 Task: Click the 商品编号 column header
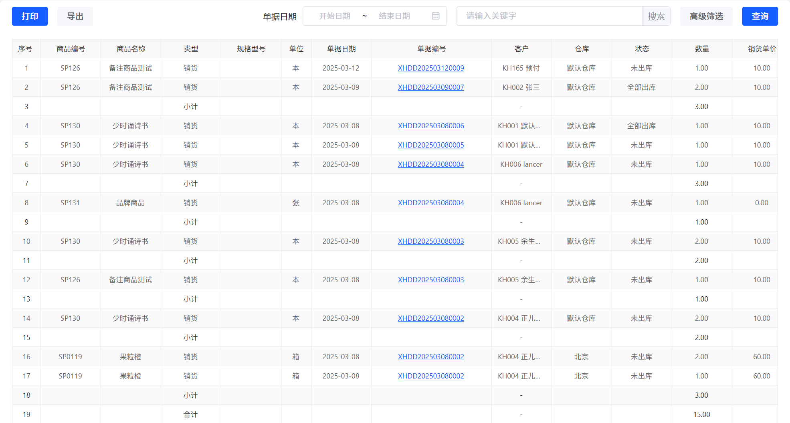point(71,49)
